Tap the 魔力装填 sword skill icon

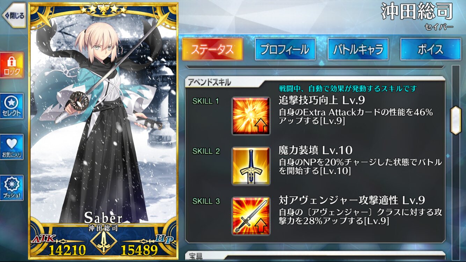point(251,166)
